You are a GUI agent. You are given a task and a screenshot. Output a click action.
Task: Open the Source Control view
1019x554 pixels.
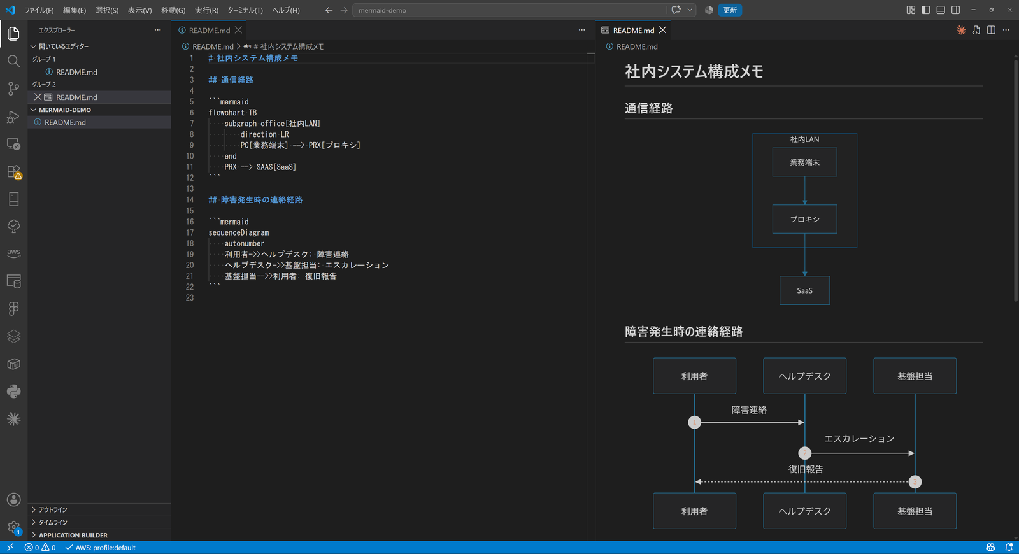13,89
